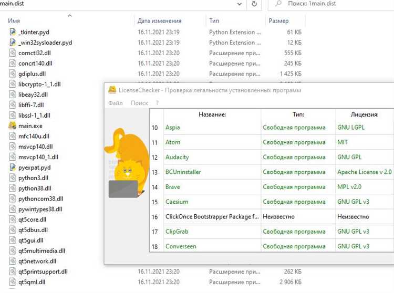Click the comctl32.dll file icon
This screenshot has height=293, width=394.
pyautogui.click(x=13, y=53)
